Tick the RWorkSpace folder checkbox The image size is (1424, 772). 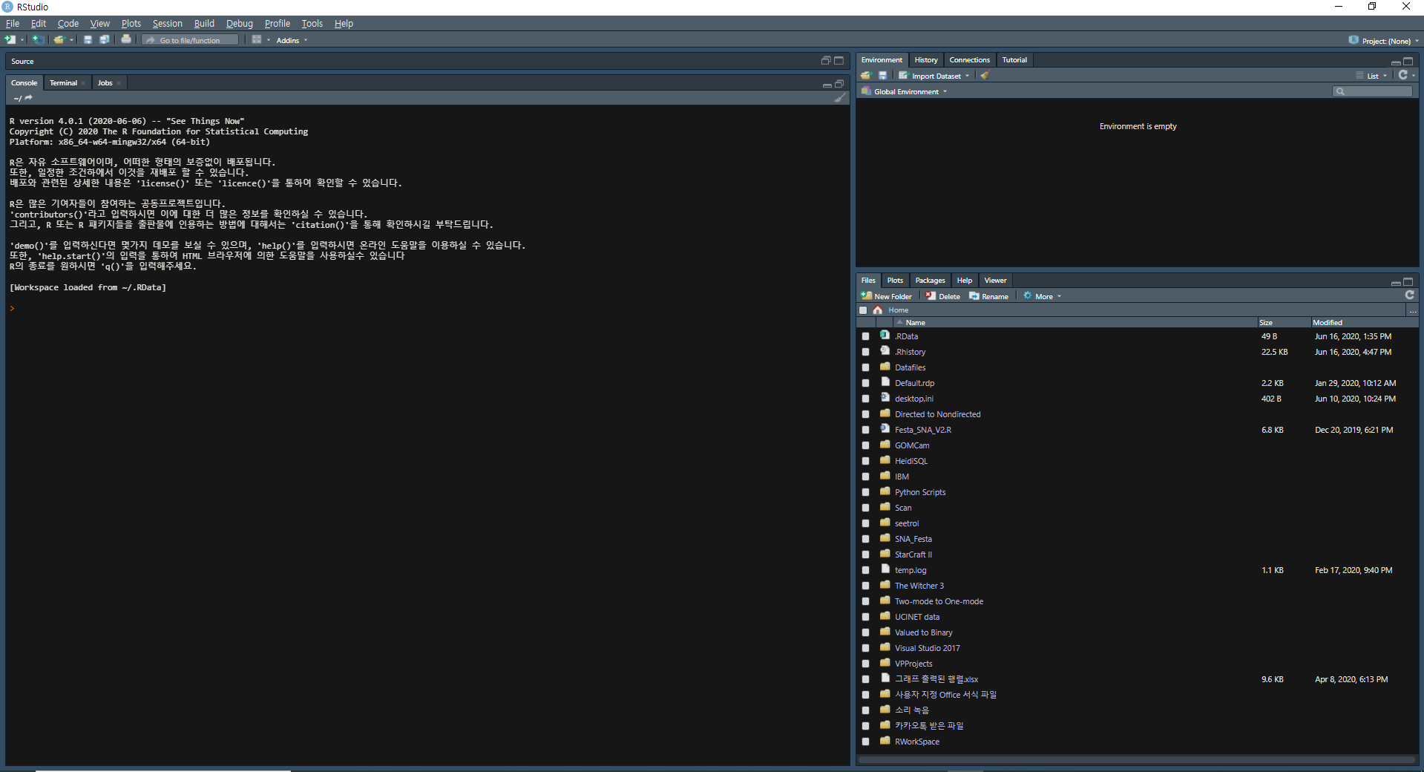[x=865, y=742]
